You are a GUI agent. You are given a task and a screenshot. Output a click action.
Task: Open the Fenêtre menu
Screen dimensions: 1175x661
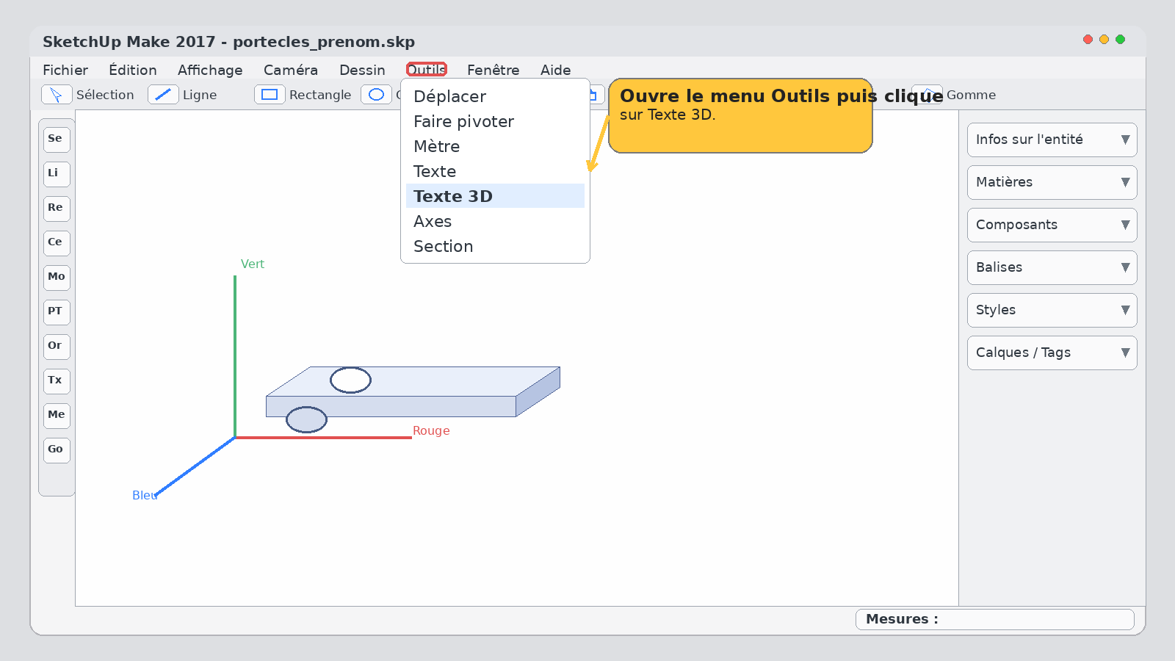click(493, 70)
